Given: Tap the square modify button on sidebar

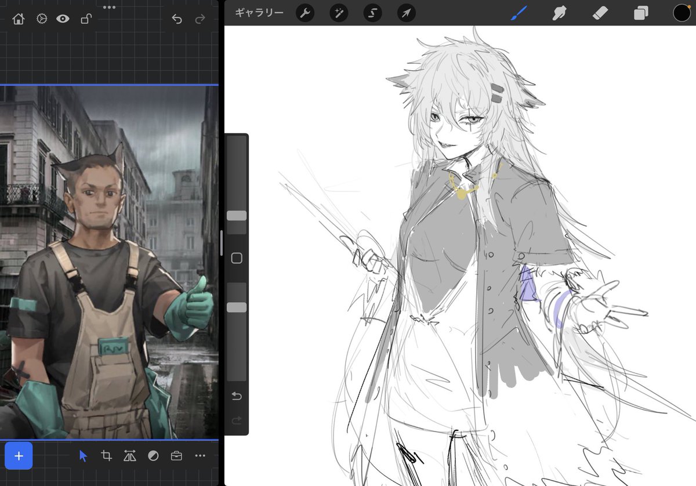Looking at the screenshot, I should [x=237, y=258].
